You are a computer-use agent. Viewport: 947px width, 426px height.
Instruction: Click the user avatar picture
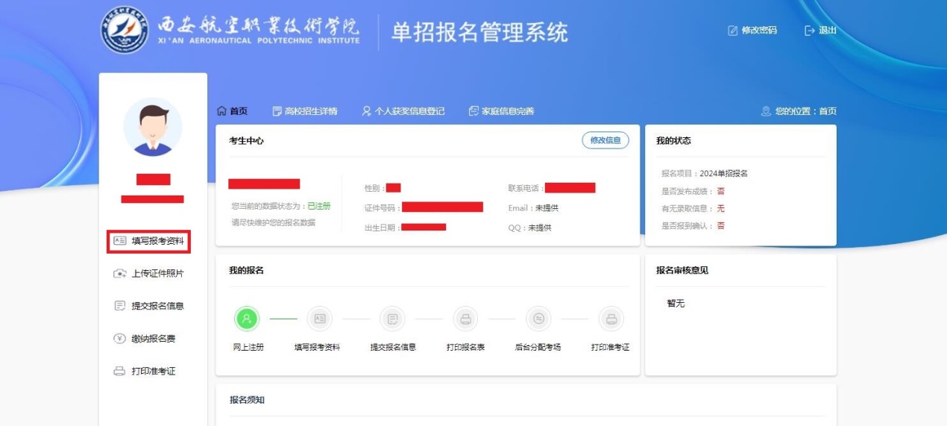pos(152,127)
